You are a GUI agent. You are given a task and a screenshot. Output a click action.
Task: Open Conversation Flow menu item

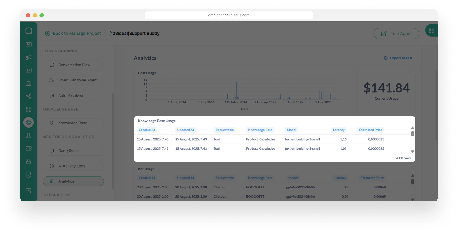point(73,65)
